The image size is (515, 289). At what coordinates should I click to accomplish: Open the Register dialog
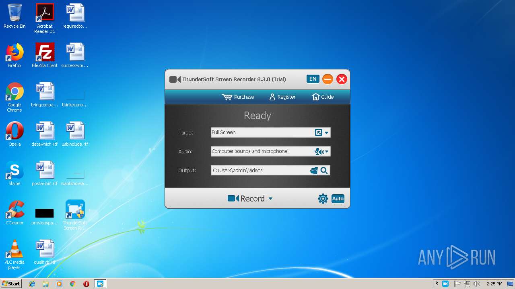click(282, 97)
